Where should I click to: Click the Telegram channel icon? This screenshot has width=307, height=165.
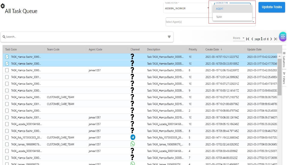click(133, 137)
